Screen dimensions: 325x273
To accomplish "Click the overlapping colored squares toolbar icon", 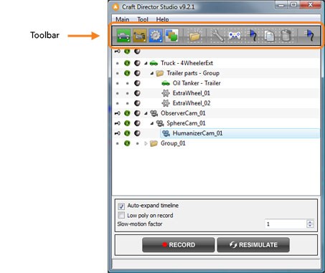I will 171,36.
